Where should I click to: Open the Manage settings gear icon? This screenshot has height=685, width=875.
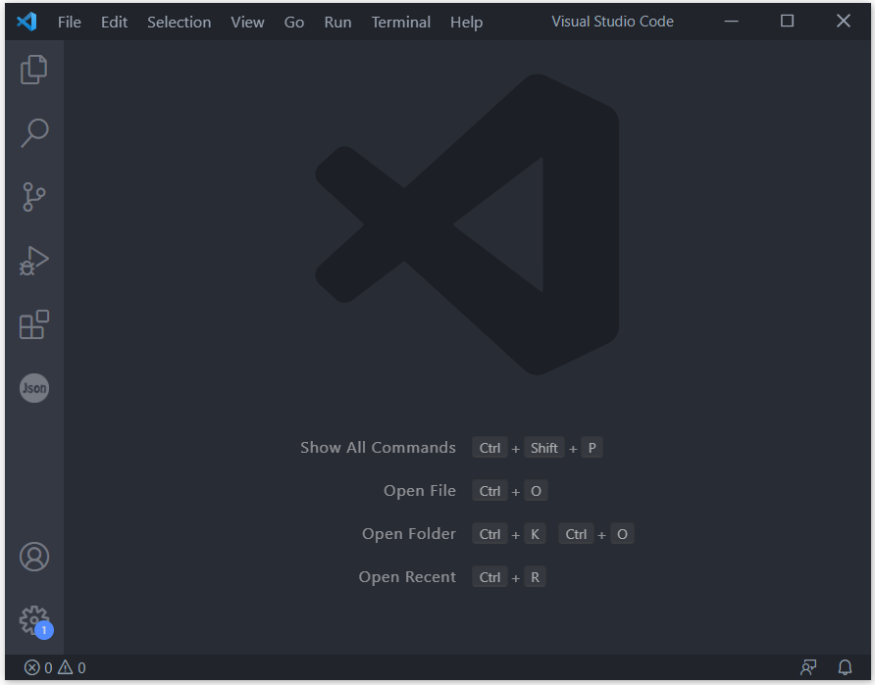pos(34,617)
